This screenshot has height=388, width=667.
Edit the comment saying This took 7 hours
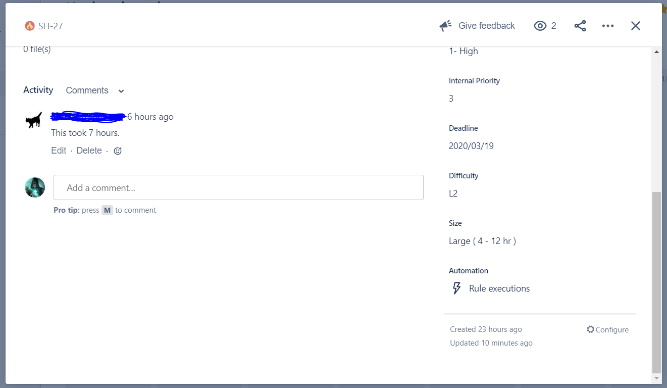58,150
